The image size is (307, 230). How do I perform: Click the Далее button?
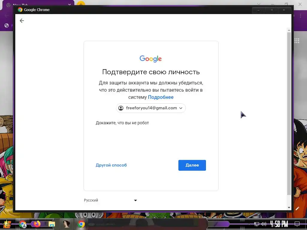[x=192, y=165]
